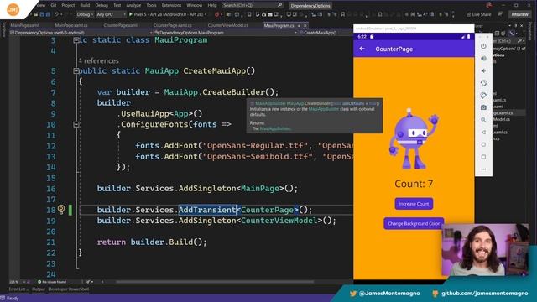The height and width of the screenshot is (302, 537).
Task: Click the PREVIEW button
Action: (x=520, y=14)
